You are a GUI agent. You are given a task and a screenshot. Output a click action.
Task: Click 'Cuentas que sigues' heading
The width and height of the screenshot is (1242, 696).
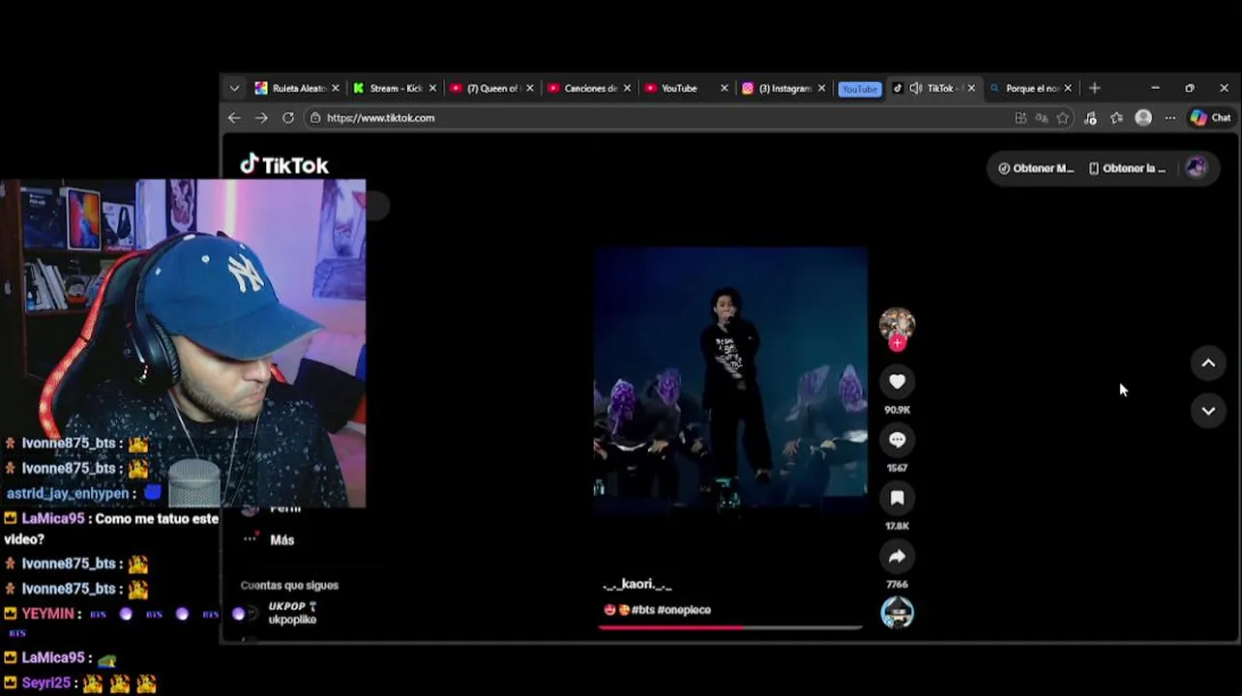point(289,585)
